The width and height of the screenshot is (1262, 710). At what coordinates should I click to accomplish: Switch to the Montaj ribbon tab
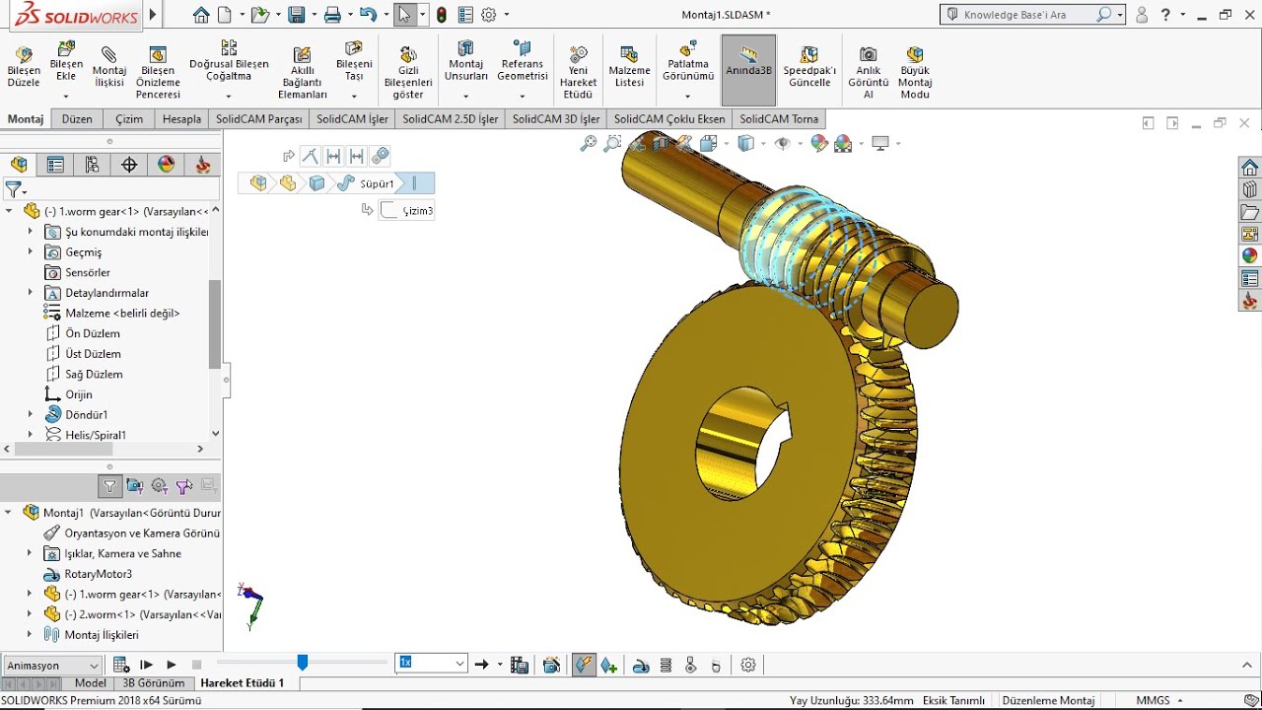tap(26, 119)
